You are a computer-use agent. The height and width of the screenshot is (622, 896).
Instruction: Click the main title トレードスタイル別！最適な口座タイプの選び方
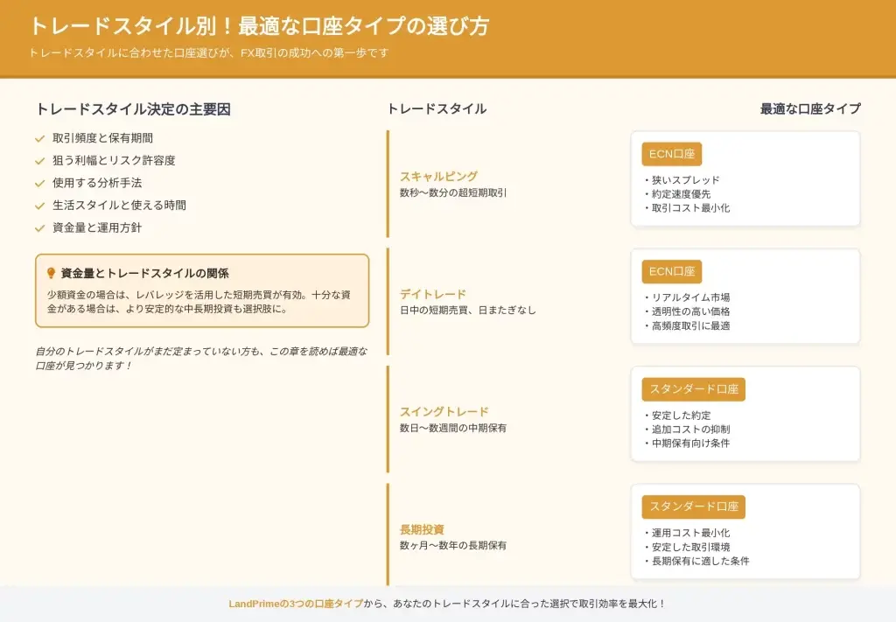coord(258,25)
